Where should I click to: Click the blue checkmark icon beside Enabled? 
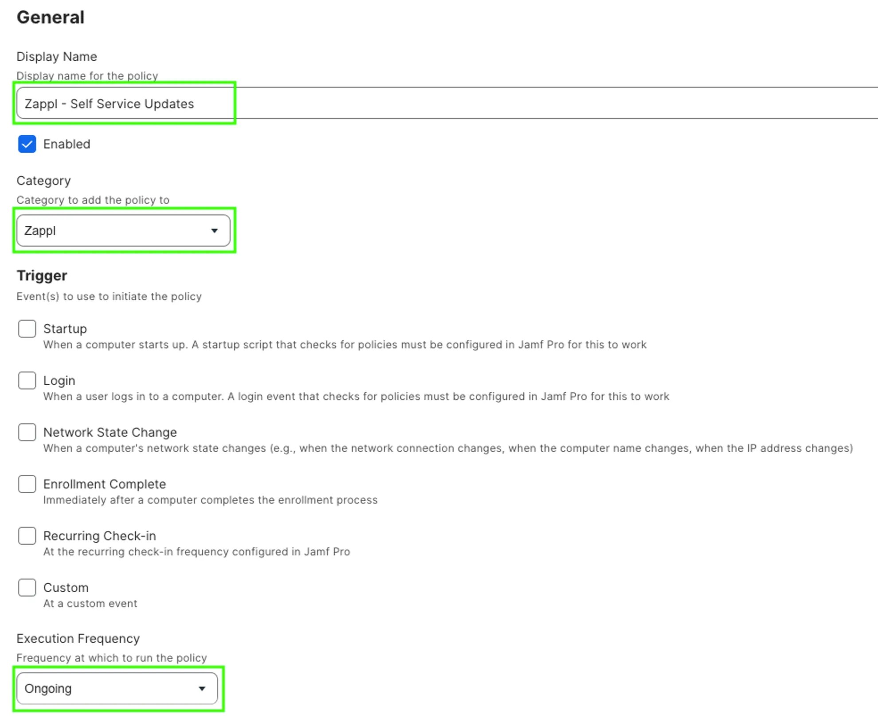click(x=27, y=144)
